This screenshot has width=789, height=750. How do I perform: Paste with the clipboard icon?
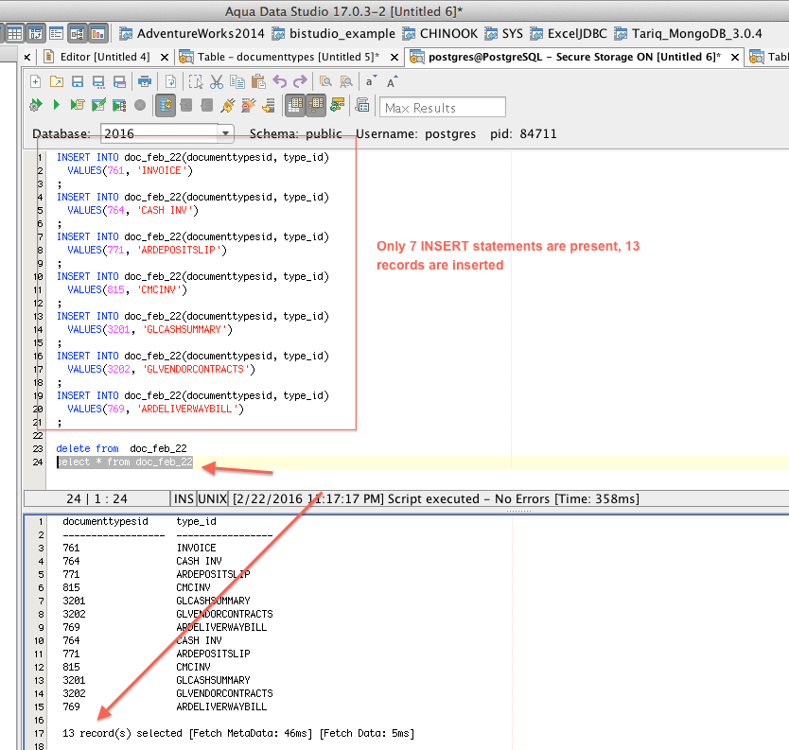258,81
